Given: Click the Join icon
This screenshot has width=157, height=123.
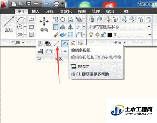Looking at the screenshot, I should (x=65, y=51).
